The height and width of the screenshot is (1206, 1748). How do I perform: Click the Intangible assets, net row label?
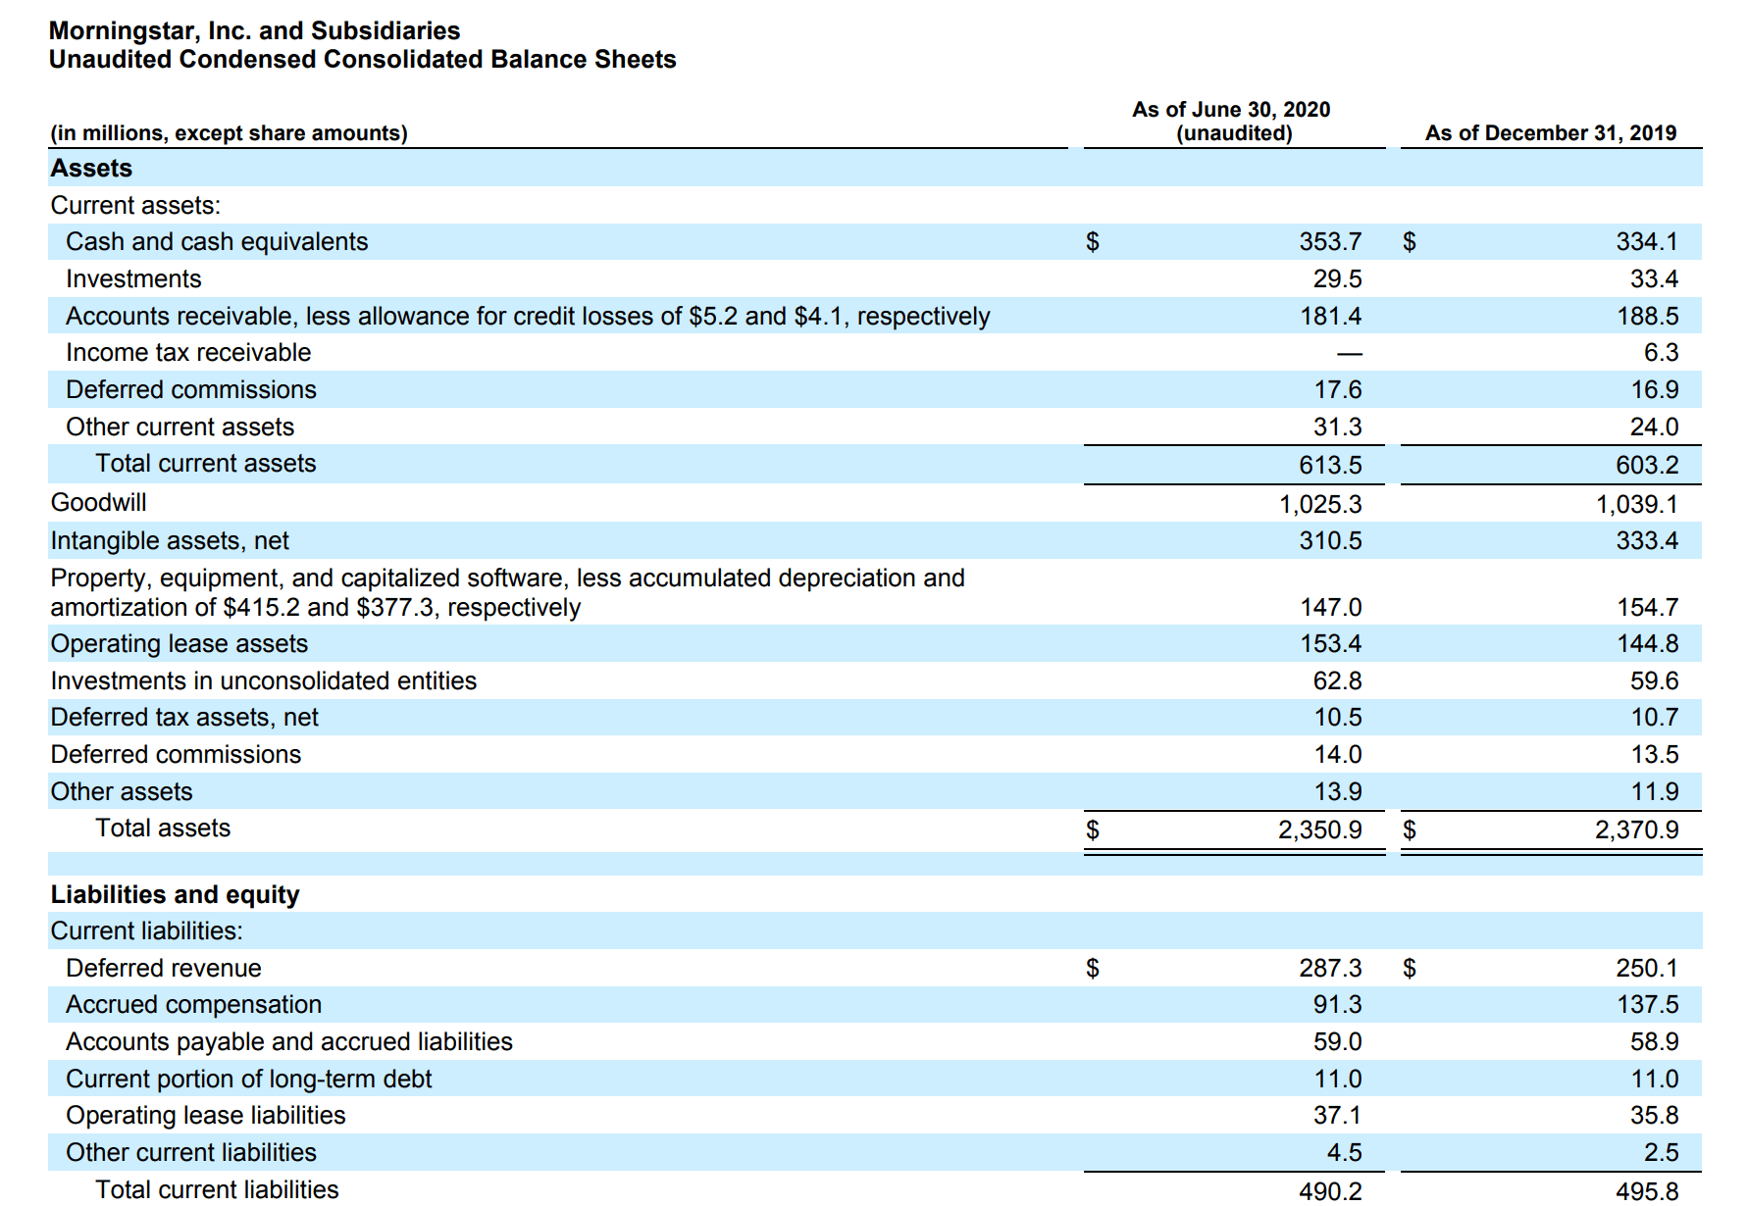170,541
